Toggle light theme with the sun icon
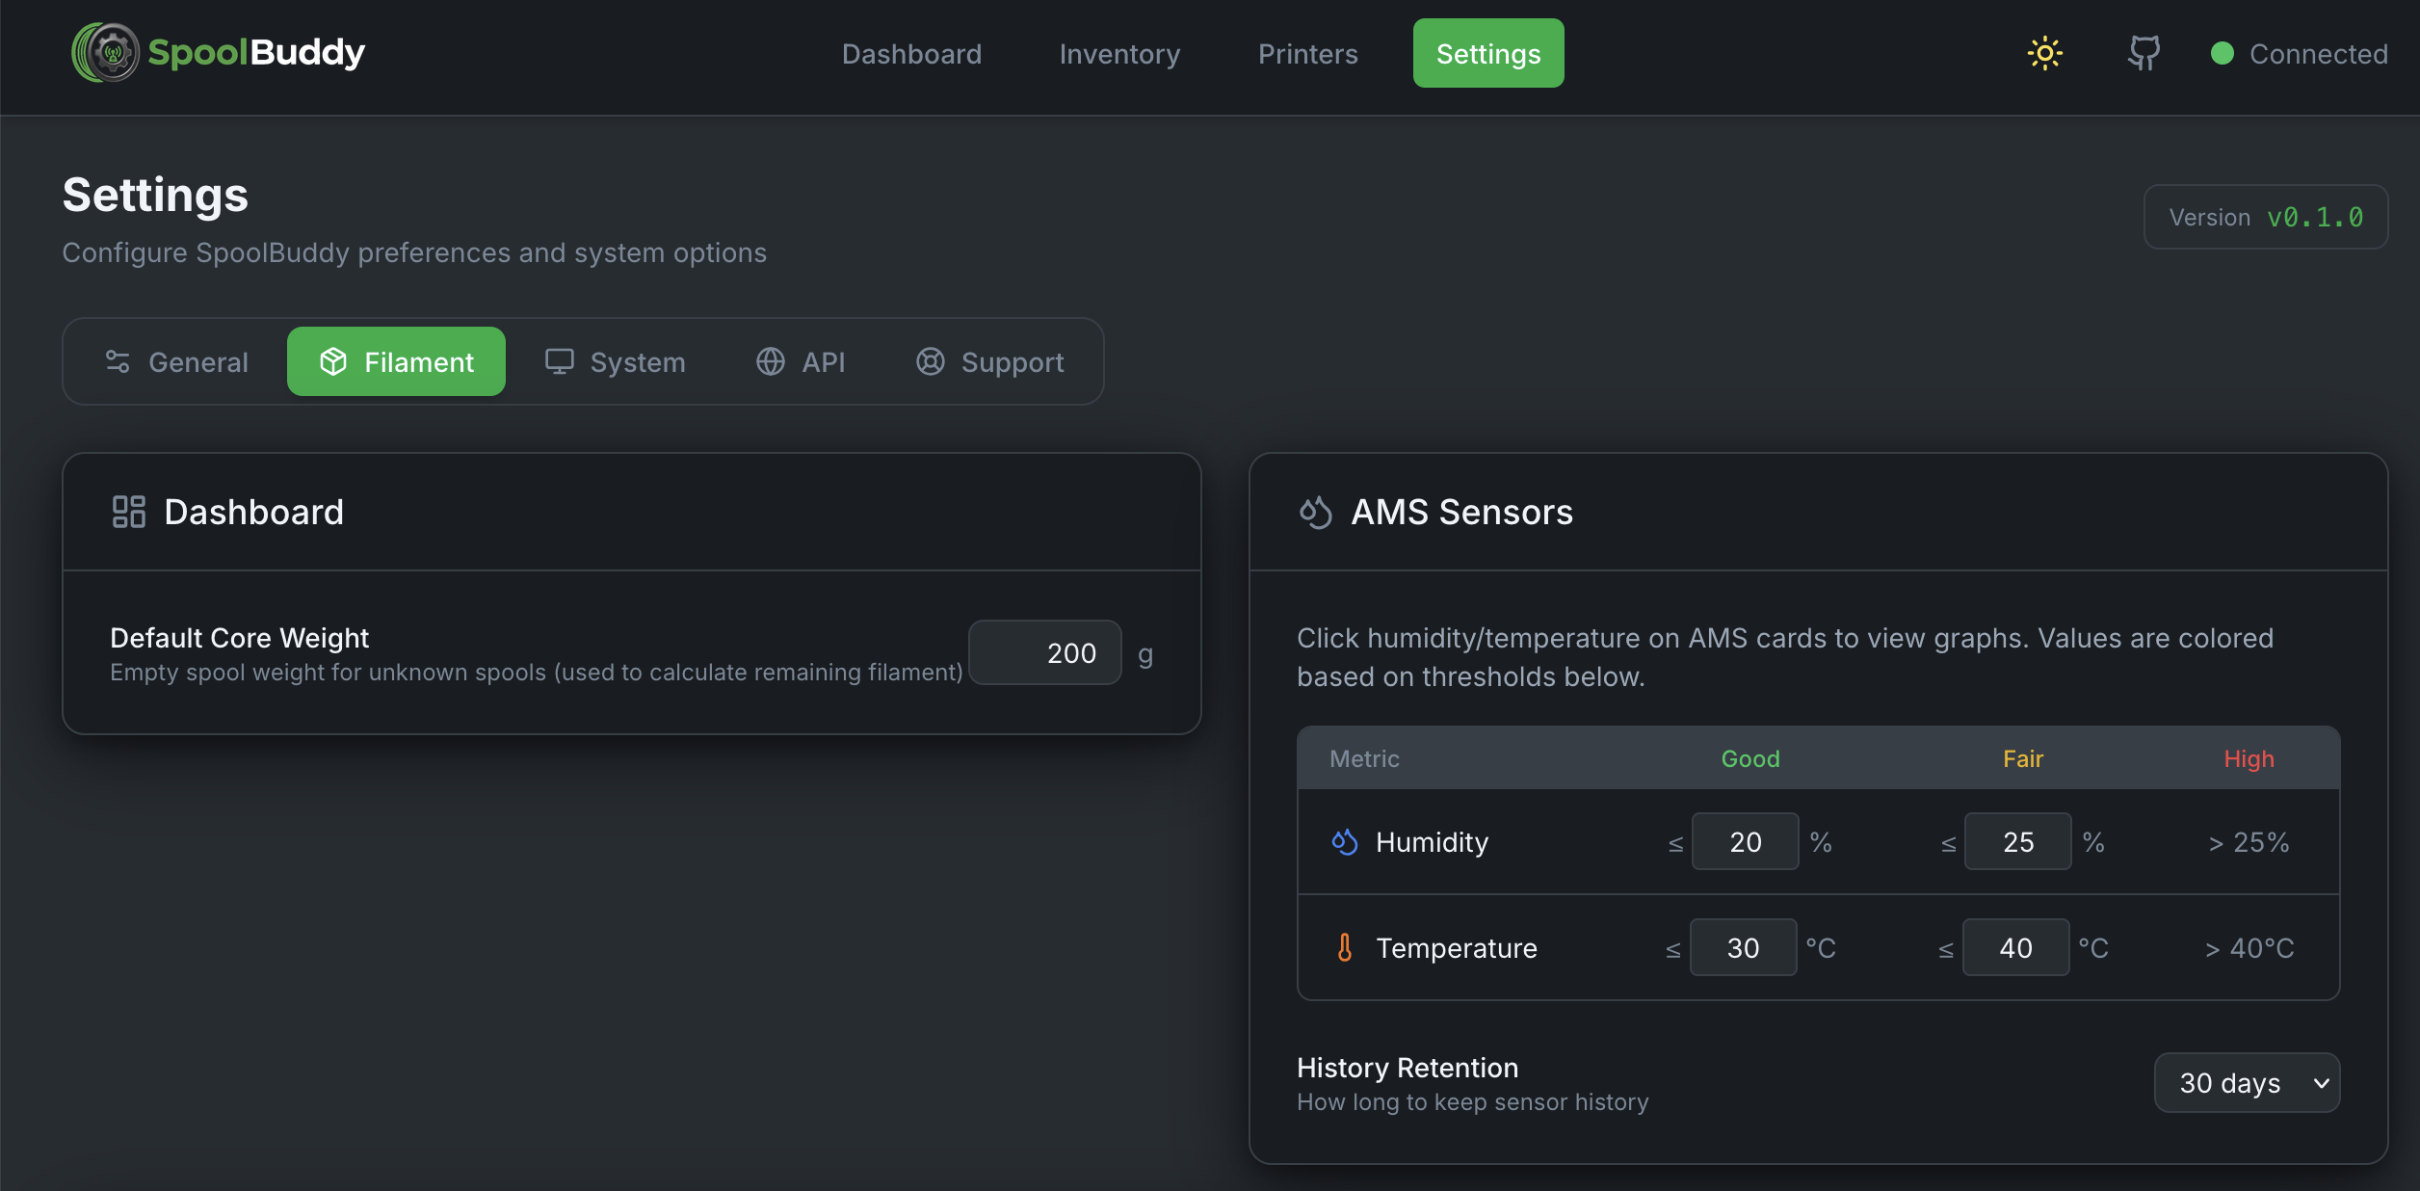 [x=2044, y=53]
